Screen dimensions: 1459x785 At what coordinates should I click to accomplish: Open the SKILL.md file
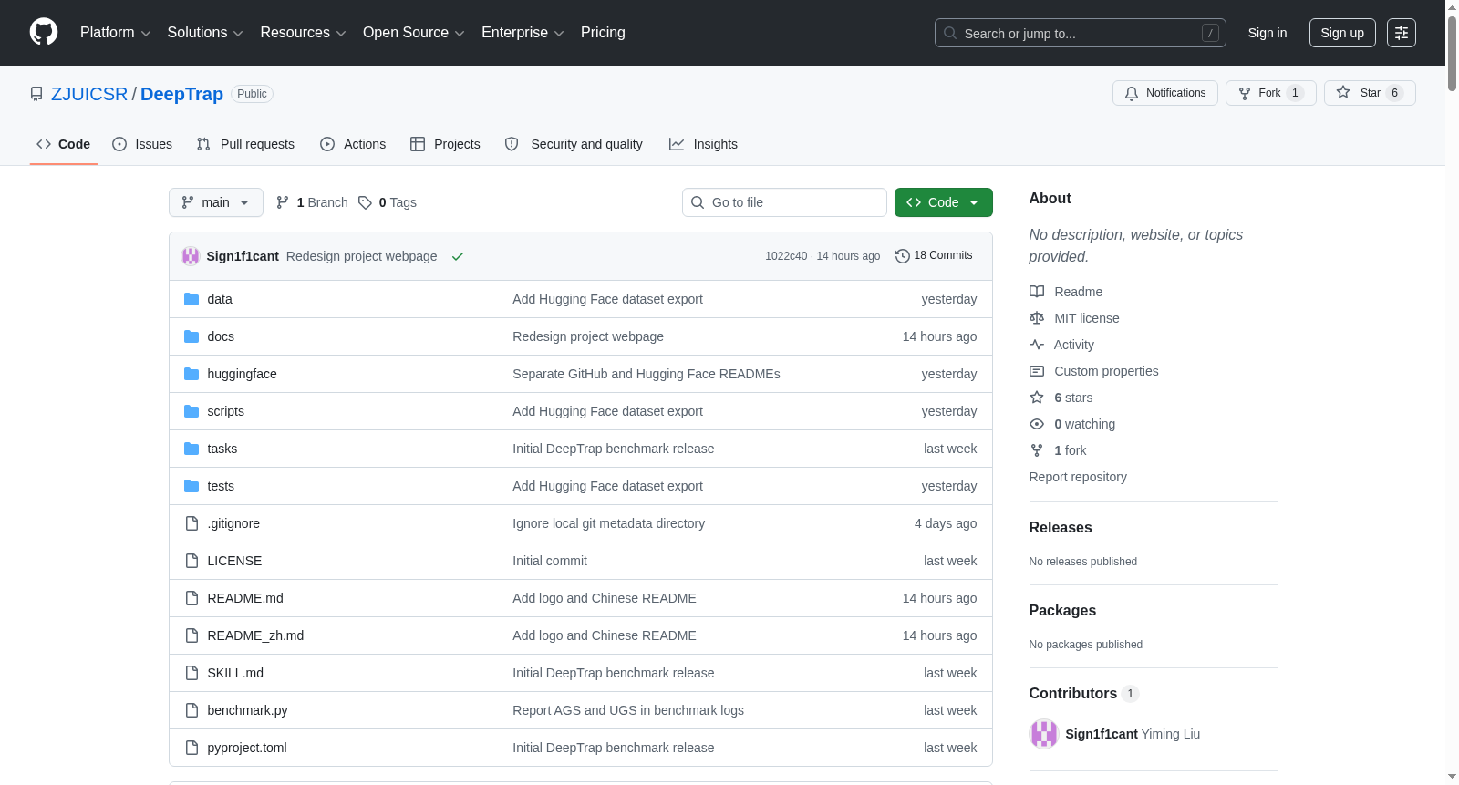coord(235,673)
